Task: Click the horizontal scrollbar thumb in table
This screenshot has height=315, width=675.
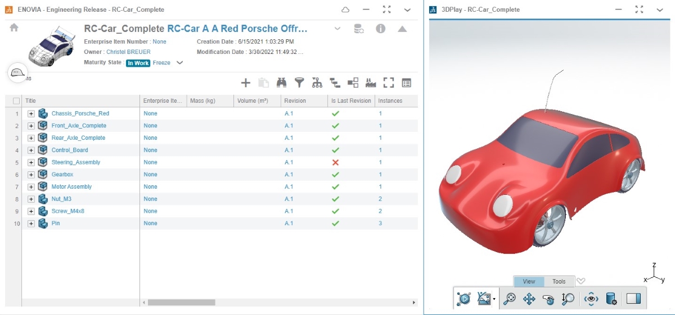Action: tap(181, 302)
